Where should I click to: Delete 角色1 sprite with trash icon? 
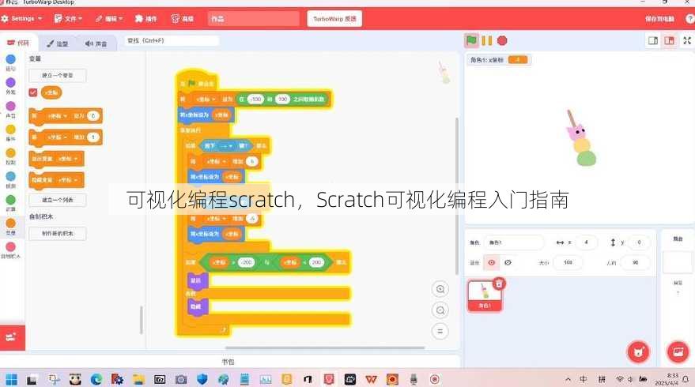pos(499,284)
